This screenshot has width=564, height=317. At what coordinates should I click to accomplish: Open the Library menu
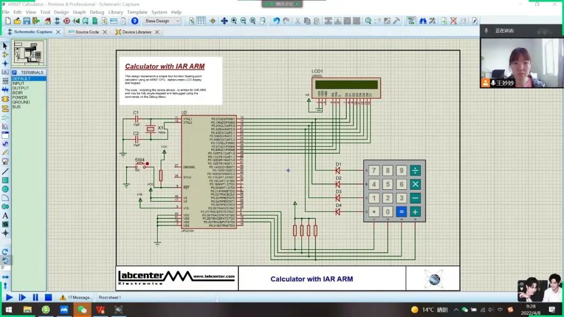(115, 12)
